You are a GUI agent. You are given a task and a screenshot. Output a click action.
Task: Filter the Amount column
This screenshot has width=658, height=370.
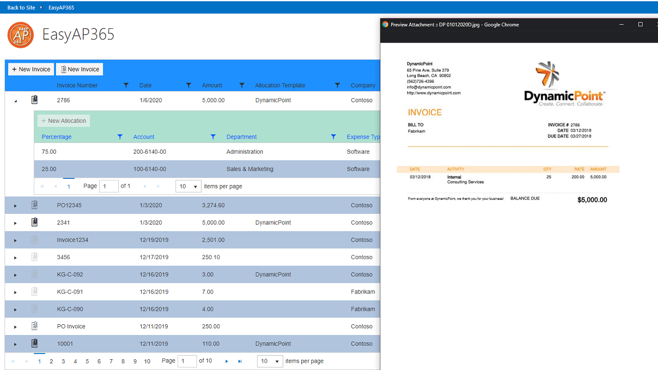coord(242,85)
